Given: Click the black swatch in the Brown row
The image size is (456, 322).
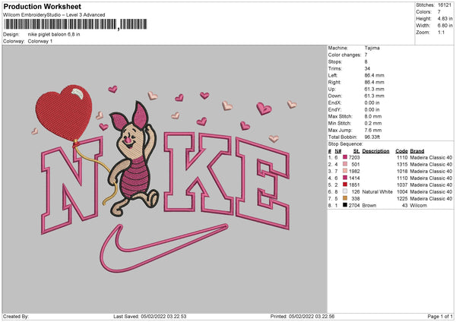Looking at the screenshot, I should [345, 205].
